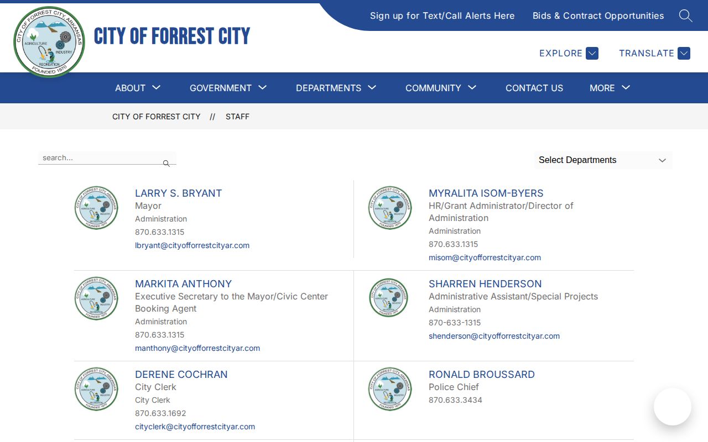Screen dimensions: 708x442
Task: Click Myralita Isom-Byers' seal avatar
Action: [390, 208]
